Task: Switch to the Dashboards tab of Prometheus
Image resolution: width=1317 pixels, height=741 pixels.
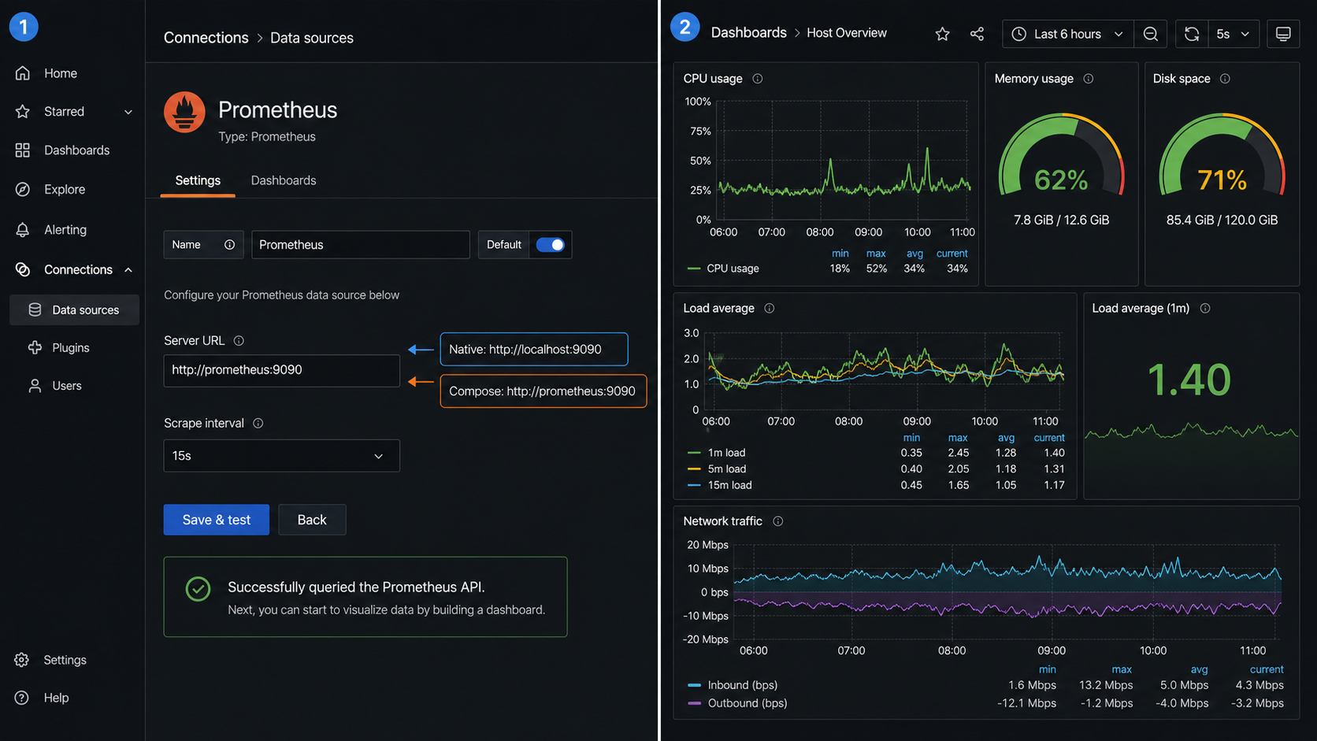Action: (284, 181)
